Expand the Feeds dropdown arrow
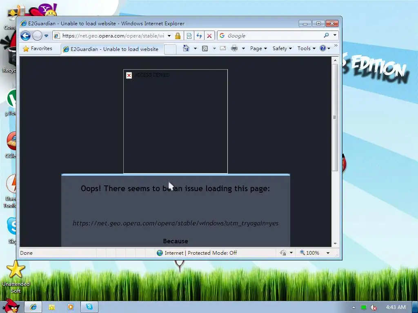Screen dimensions: 418x313 coord(214,48)
